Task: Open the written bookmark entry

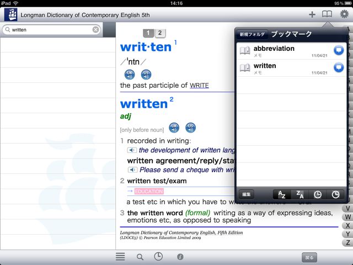Action: coord(291,68)
